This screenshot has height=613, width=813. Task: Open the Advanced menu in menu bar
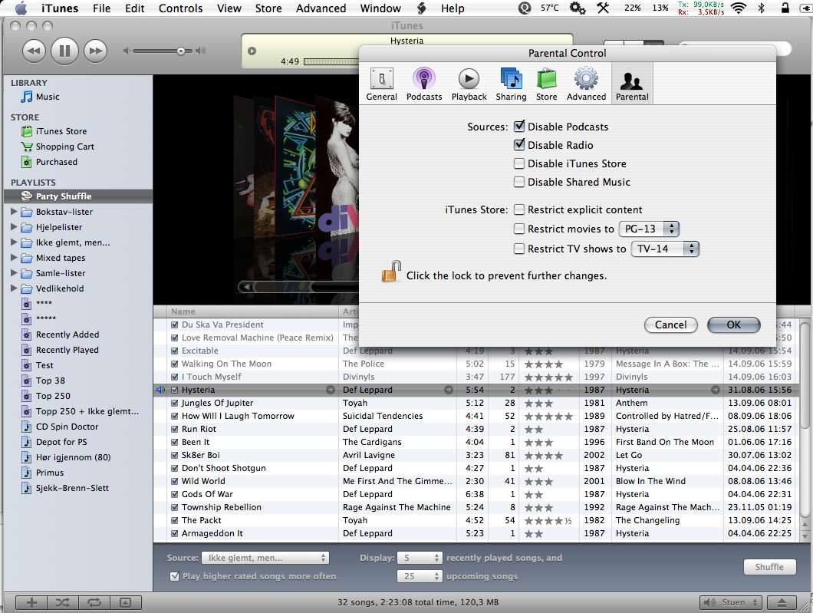tap(321, 8)
